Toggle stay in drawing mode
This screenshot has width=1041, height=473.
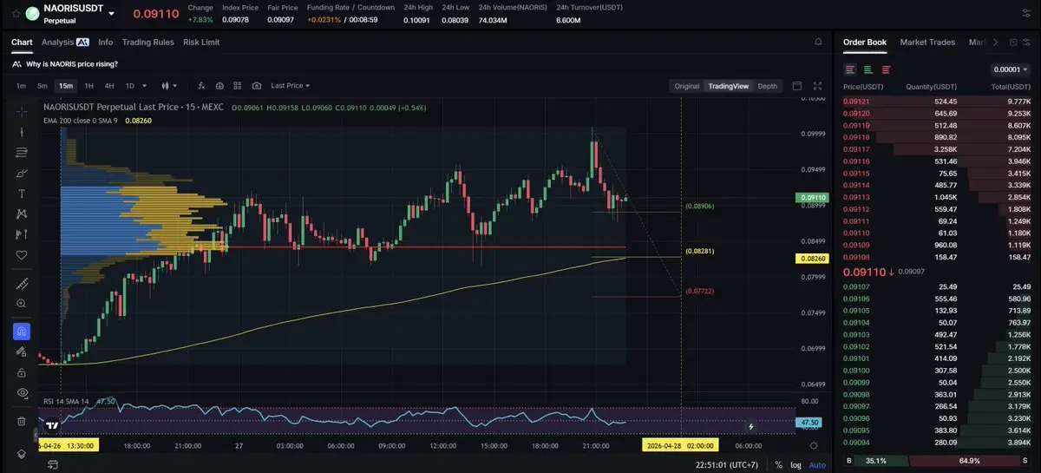coord(22,351)
